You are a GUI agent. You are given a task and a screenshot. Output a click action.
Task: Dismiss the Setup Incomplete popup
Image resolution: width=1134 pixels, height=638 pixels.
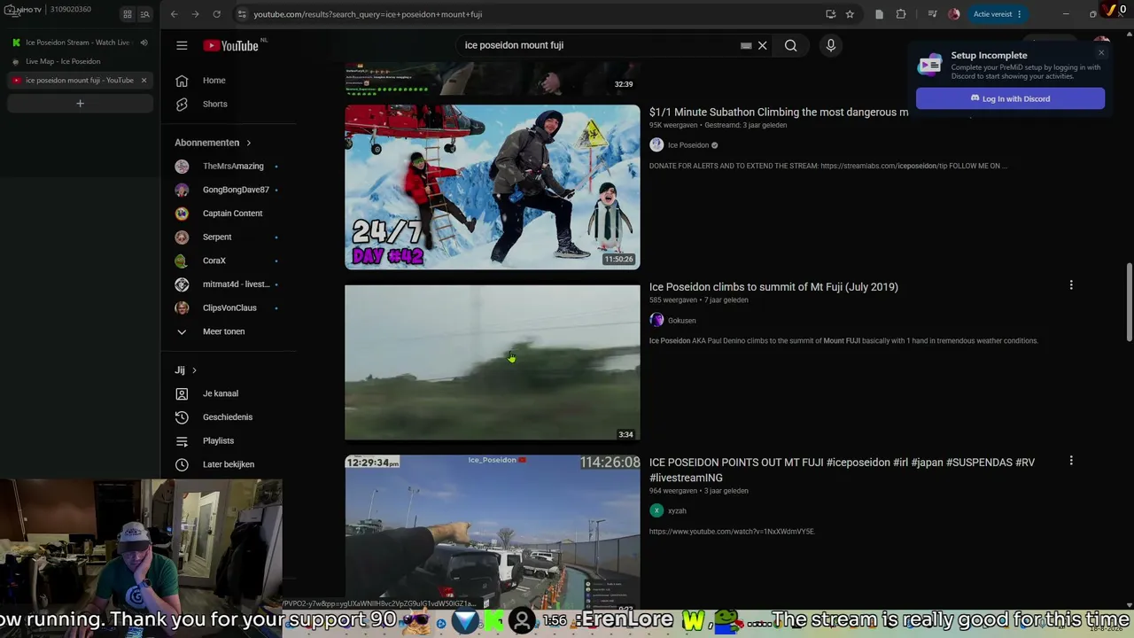1101,52
